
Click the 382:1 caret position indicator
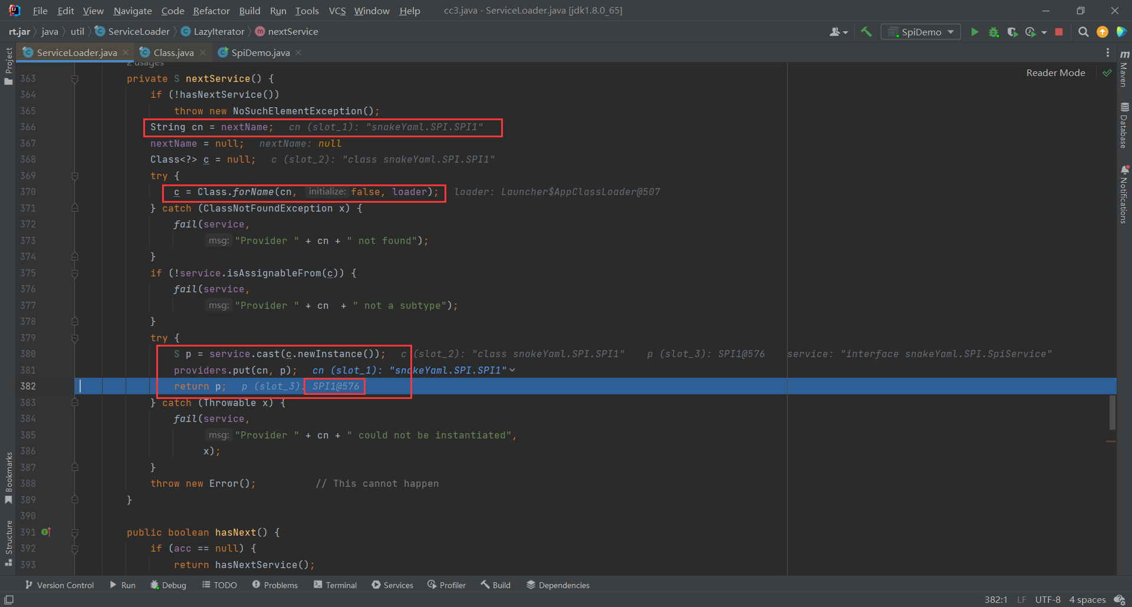click(x=996, y=599)
